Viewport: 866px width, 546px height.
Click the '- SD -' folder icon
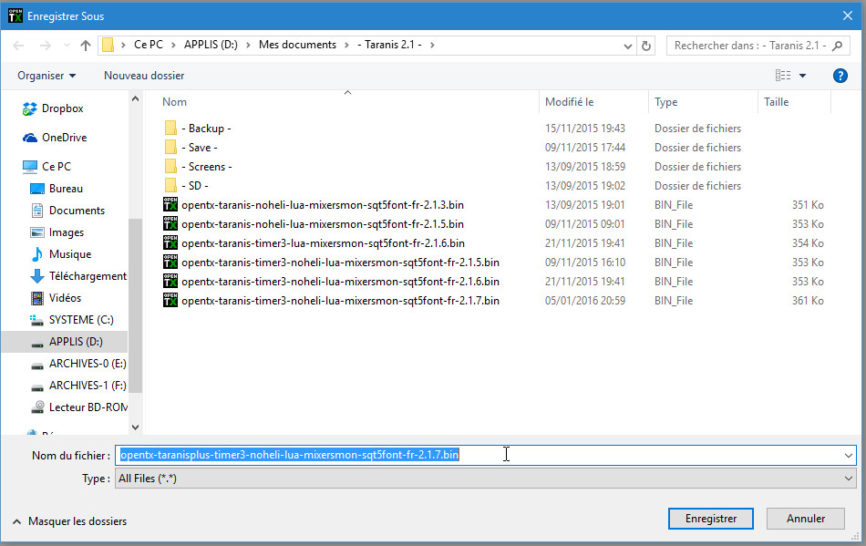tap(170, 186)
